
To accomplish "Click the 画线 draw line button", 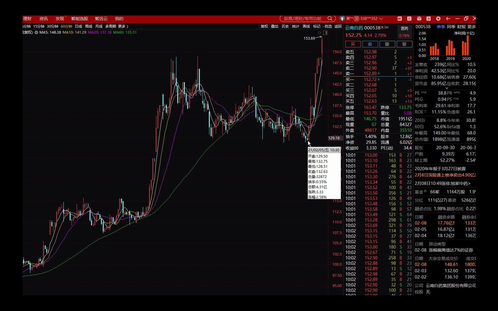I will 306,26.
